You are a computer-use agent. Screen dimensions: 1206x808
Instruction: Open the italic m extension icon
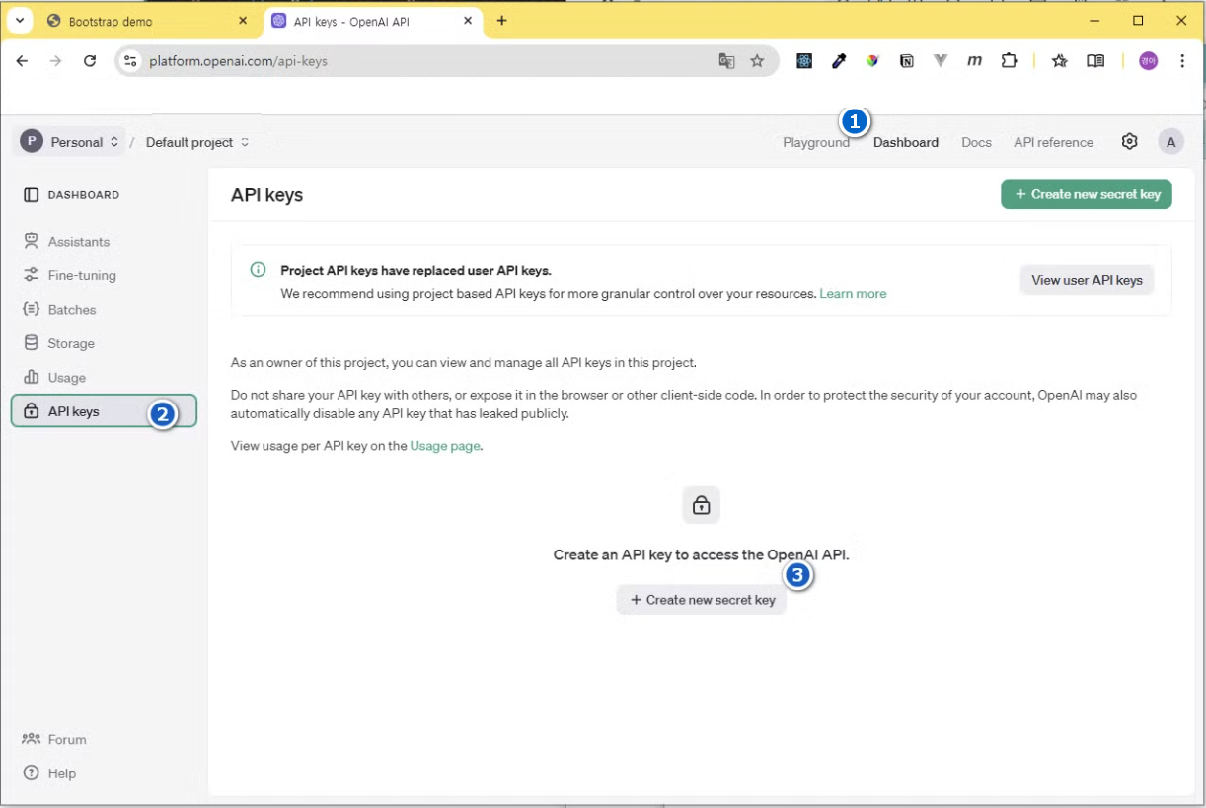point(974,61)
